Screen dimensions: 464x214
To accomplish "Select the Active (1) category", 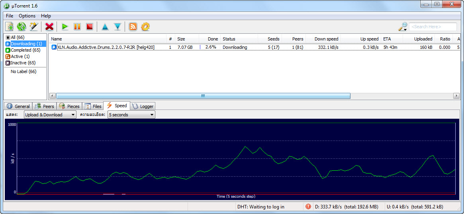I will click(x=18, y=56).
